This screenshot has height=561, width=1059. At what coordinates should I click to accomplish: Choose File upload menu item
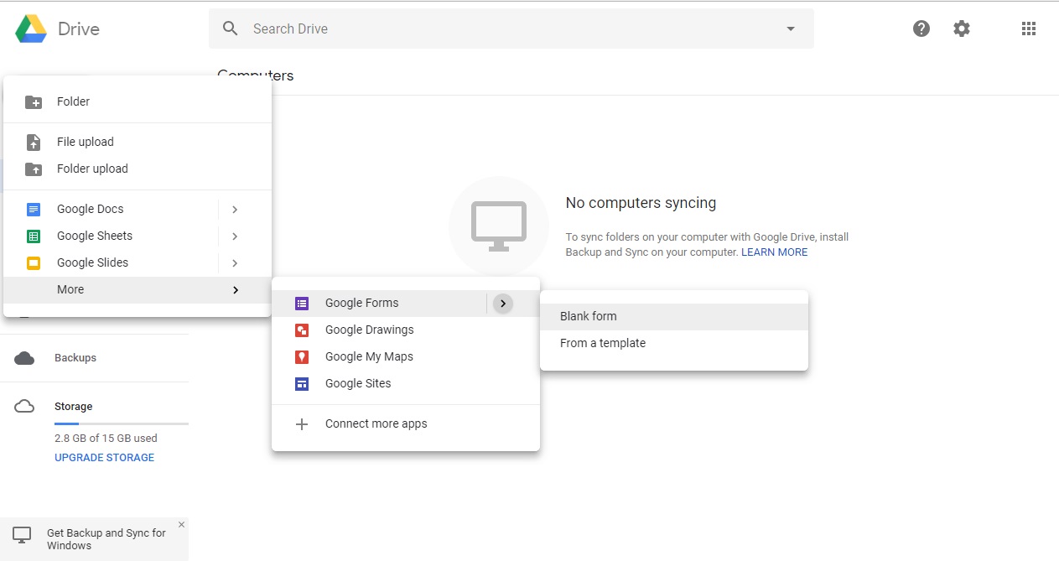[138, 142]
